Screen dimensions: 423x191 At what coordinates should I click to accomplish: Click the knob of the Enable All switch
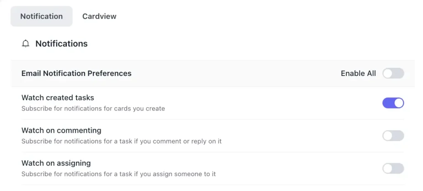click(x=387, y=73)
